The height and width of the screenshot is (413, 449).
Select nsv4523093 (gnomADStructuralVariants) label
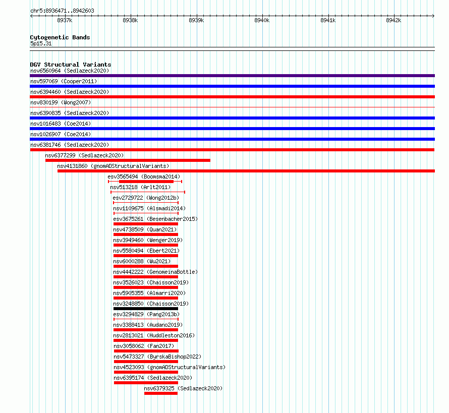tap(170, 367)
